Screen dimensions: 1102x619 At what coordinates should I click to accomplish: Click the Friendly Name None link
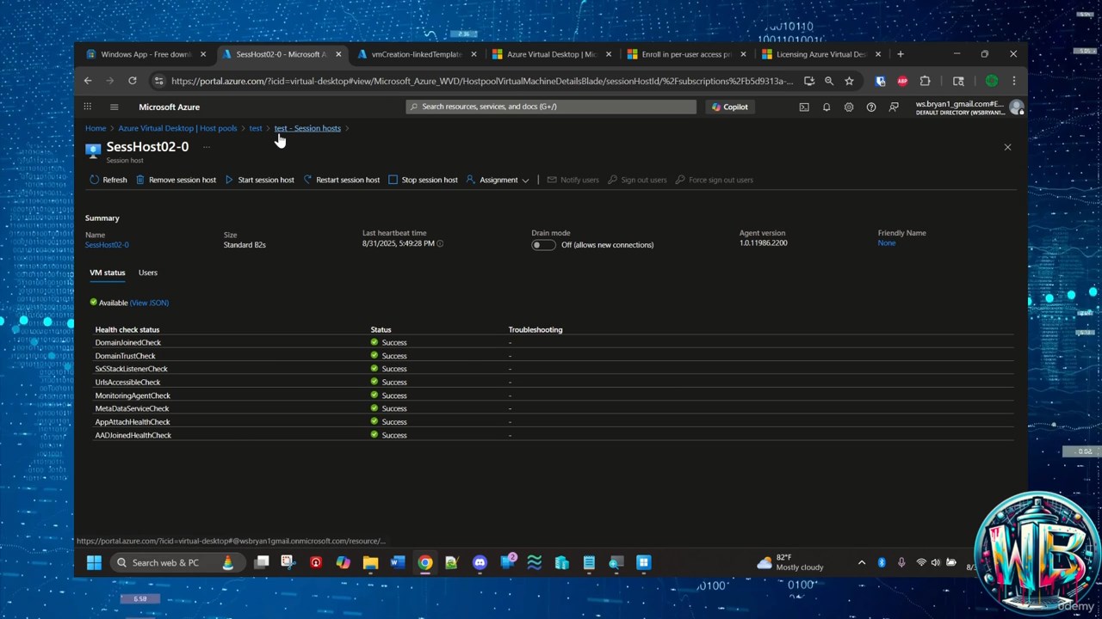point(887,243)
